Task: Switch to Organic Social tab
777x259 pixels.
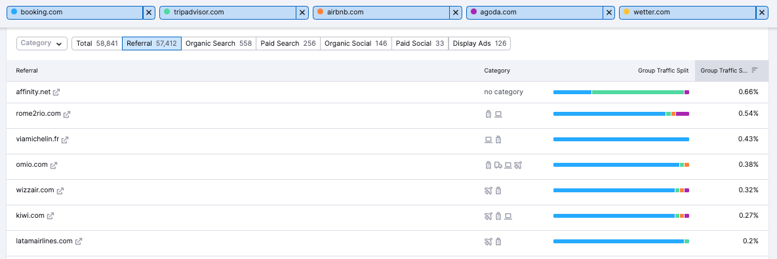Action: 356,44
